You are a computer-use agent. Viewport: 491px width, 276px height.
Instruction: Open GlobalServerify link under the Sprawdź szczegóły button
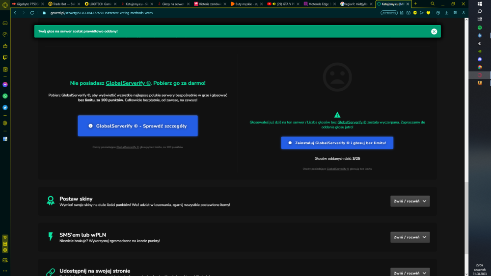tap(128, 147)
